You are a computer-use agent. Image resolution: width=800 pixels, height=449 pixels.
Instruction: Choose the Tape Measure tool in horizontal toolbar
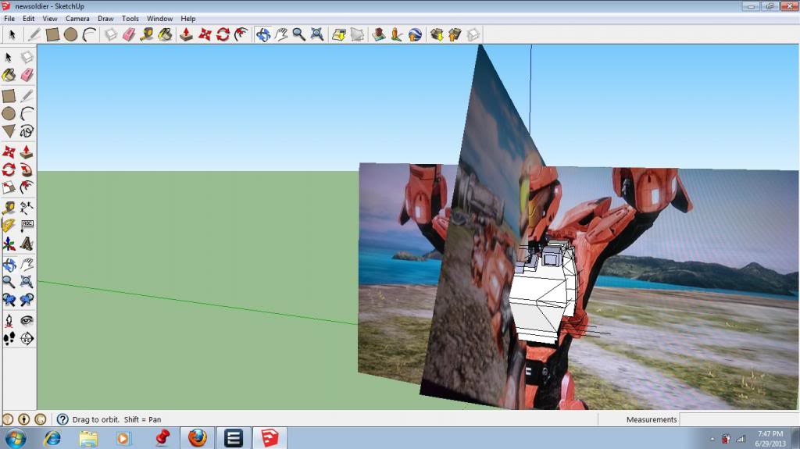coord(147,34)
